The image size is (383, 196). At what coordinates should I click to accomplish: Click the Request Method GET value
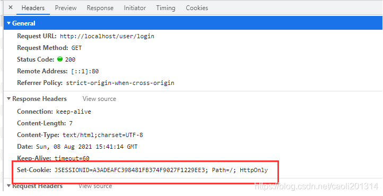(x=76, y=48)
